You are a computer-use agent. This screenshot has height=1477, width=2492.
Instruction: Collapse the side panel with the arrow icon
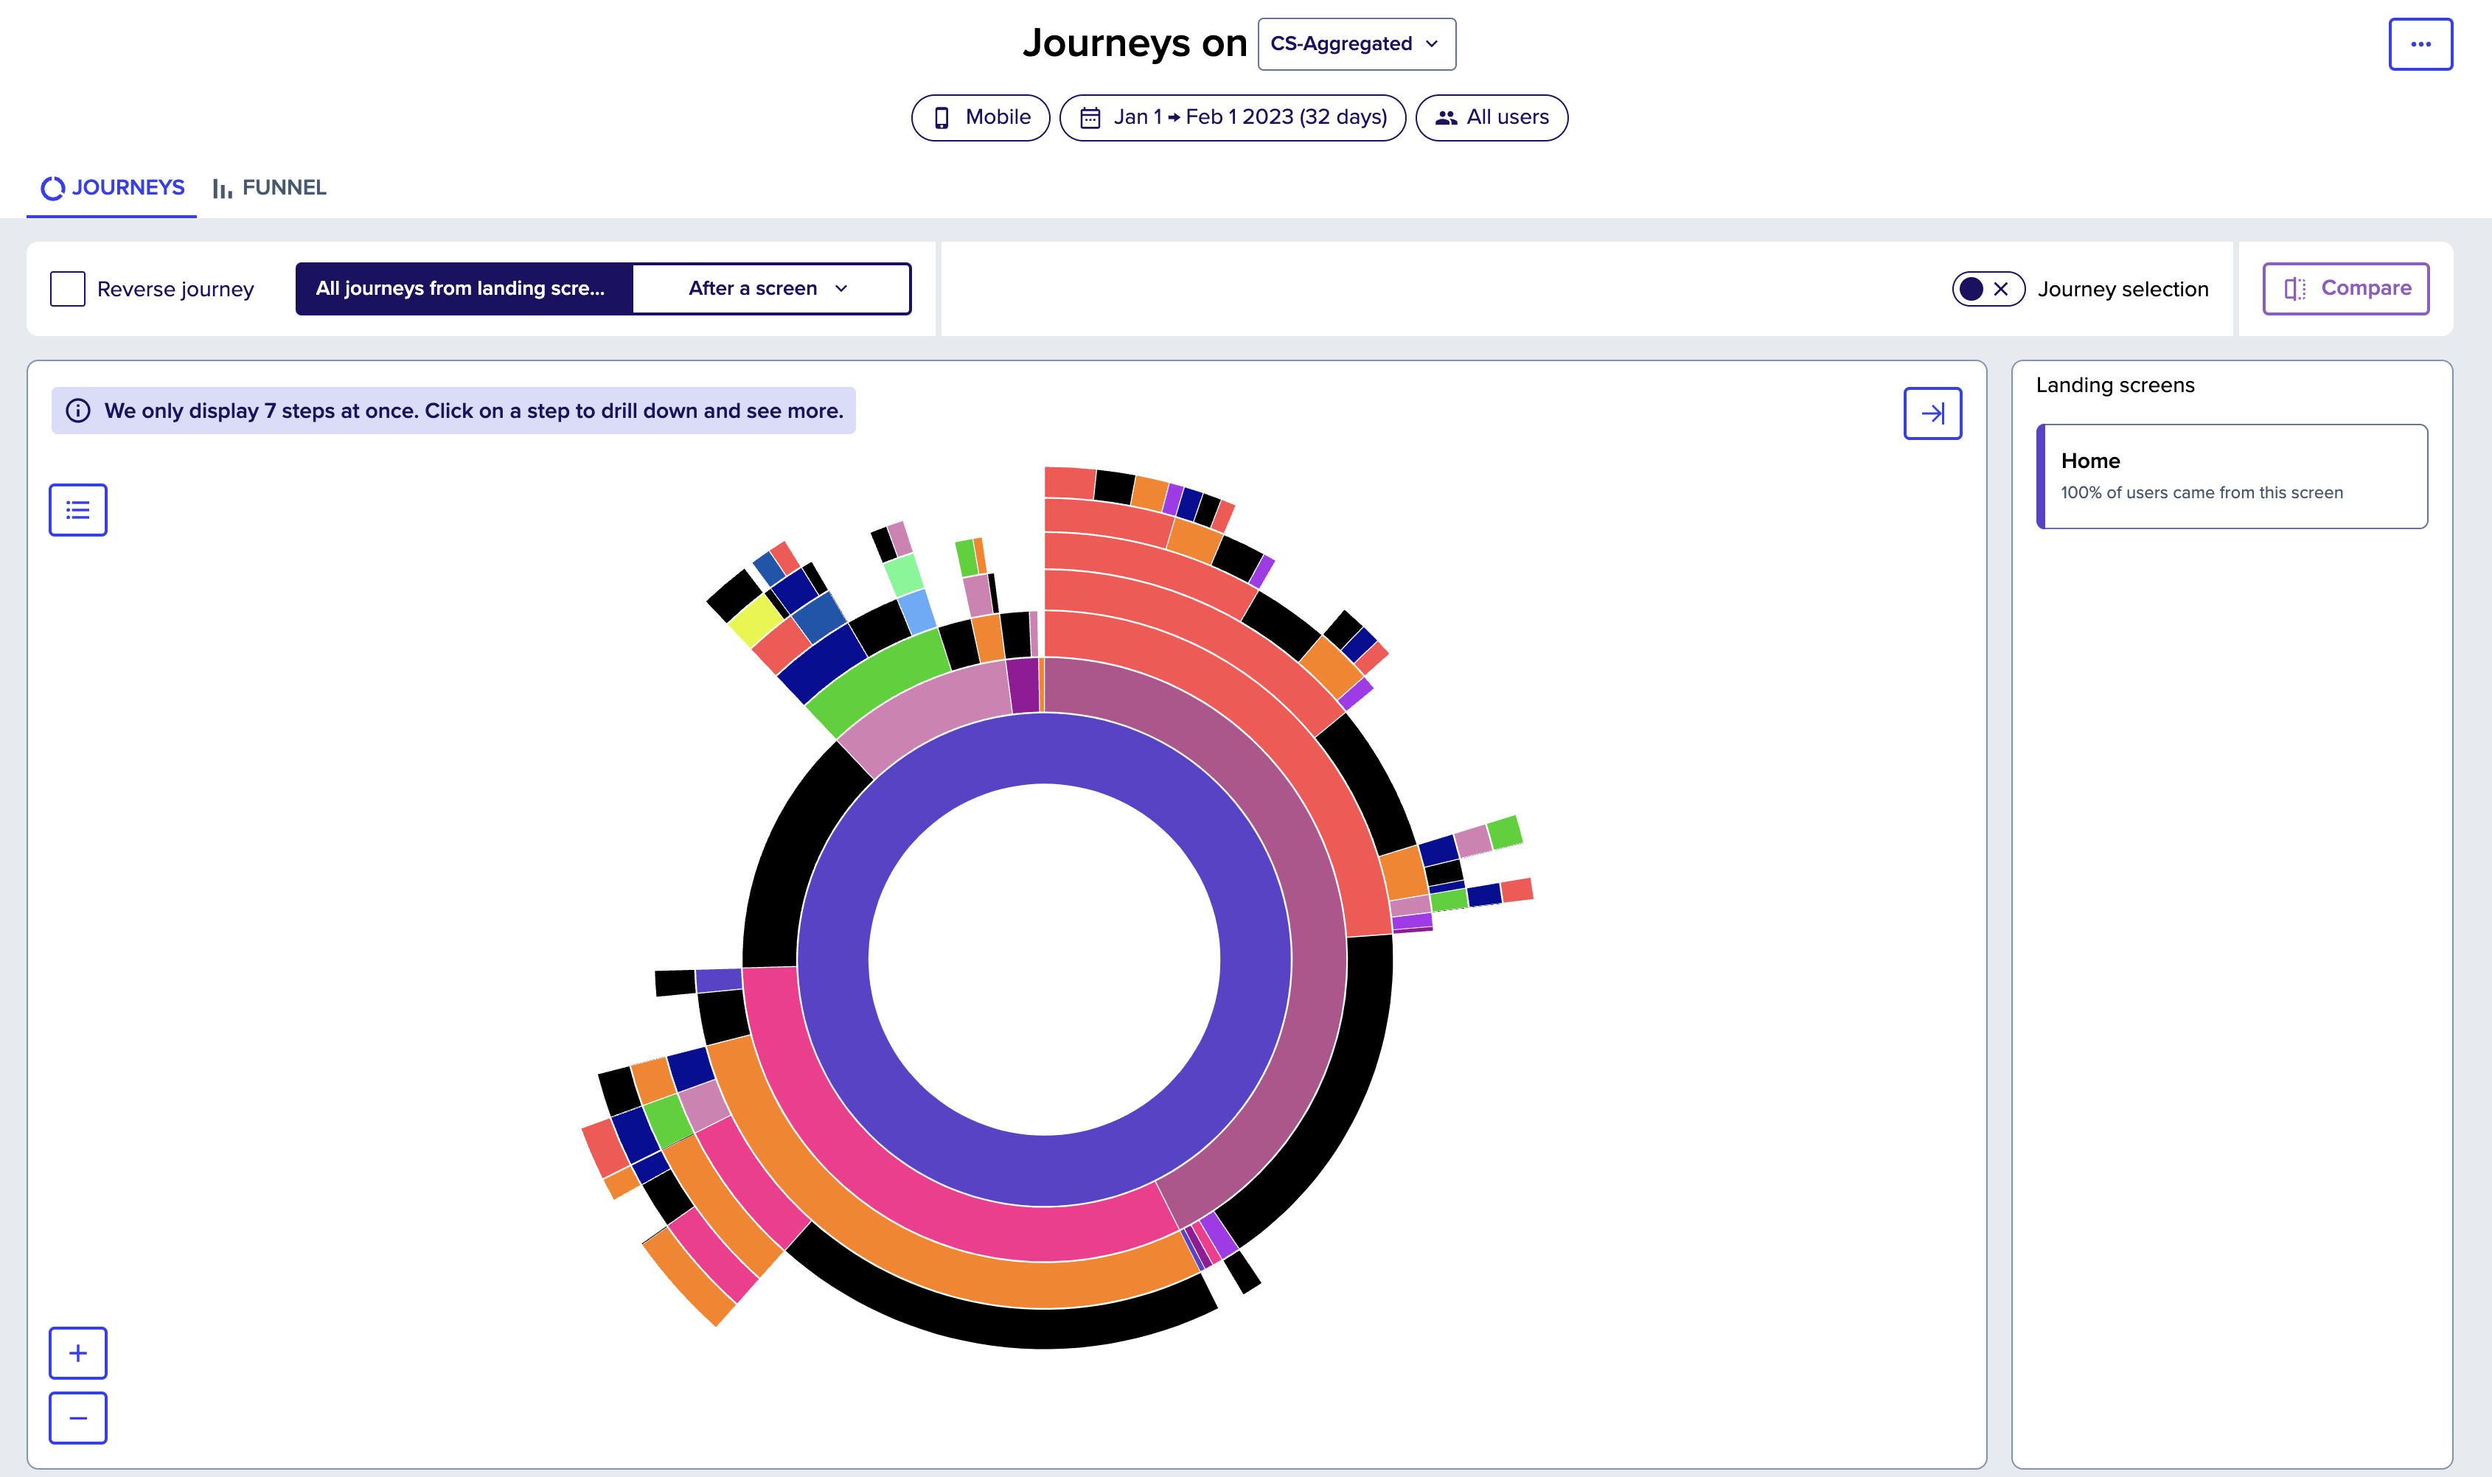tap(1932, 413)
